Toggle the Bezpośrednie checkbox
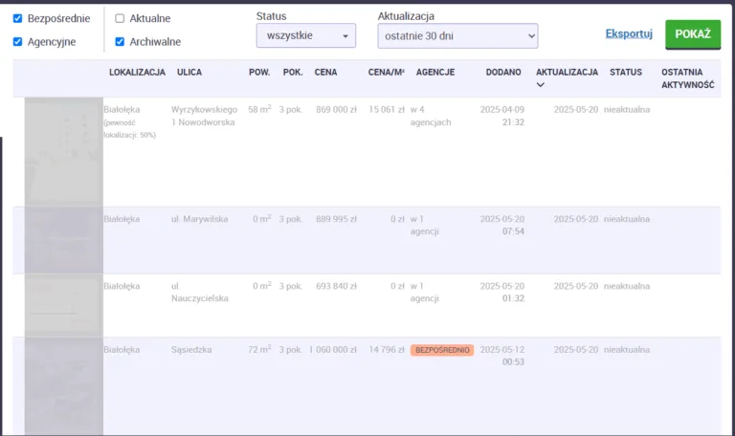The image size is (735, 436). 18,18
